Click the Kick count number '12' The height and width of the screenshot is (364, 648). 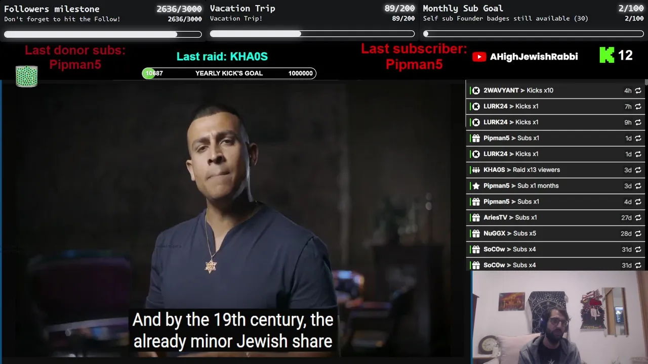[x=625, y=55]
